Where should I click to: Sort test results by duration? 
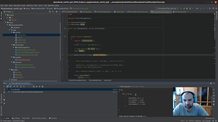pyautogui.click(x=17, y=86)
